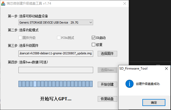The height and width of the screenshot is (110, 171).
Task: Click the 开始写入GPT... status text
Action: tap(56, 99)
